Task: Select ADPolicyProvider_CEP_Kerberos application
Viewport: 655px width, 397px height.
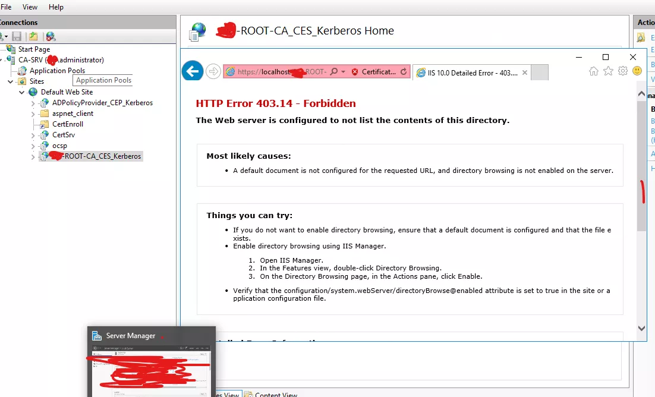Action: click(x=102, y=103)
